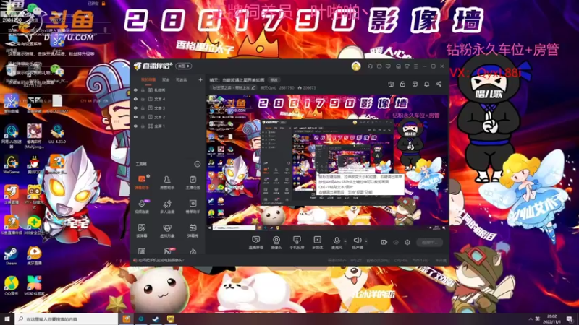Add 手机投屏 phone casting source

pyautogui.click(x=297, y=243)
